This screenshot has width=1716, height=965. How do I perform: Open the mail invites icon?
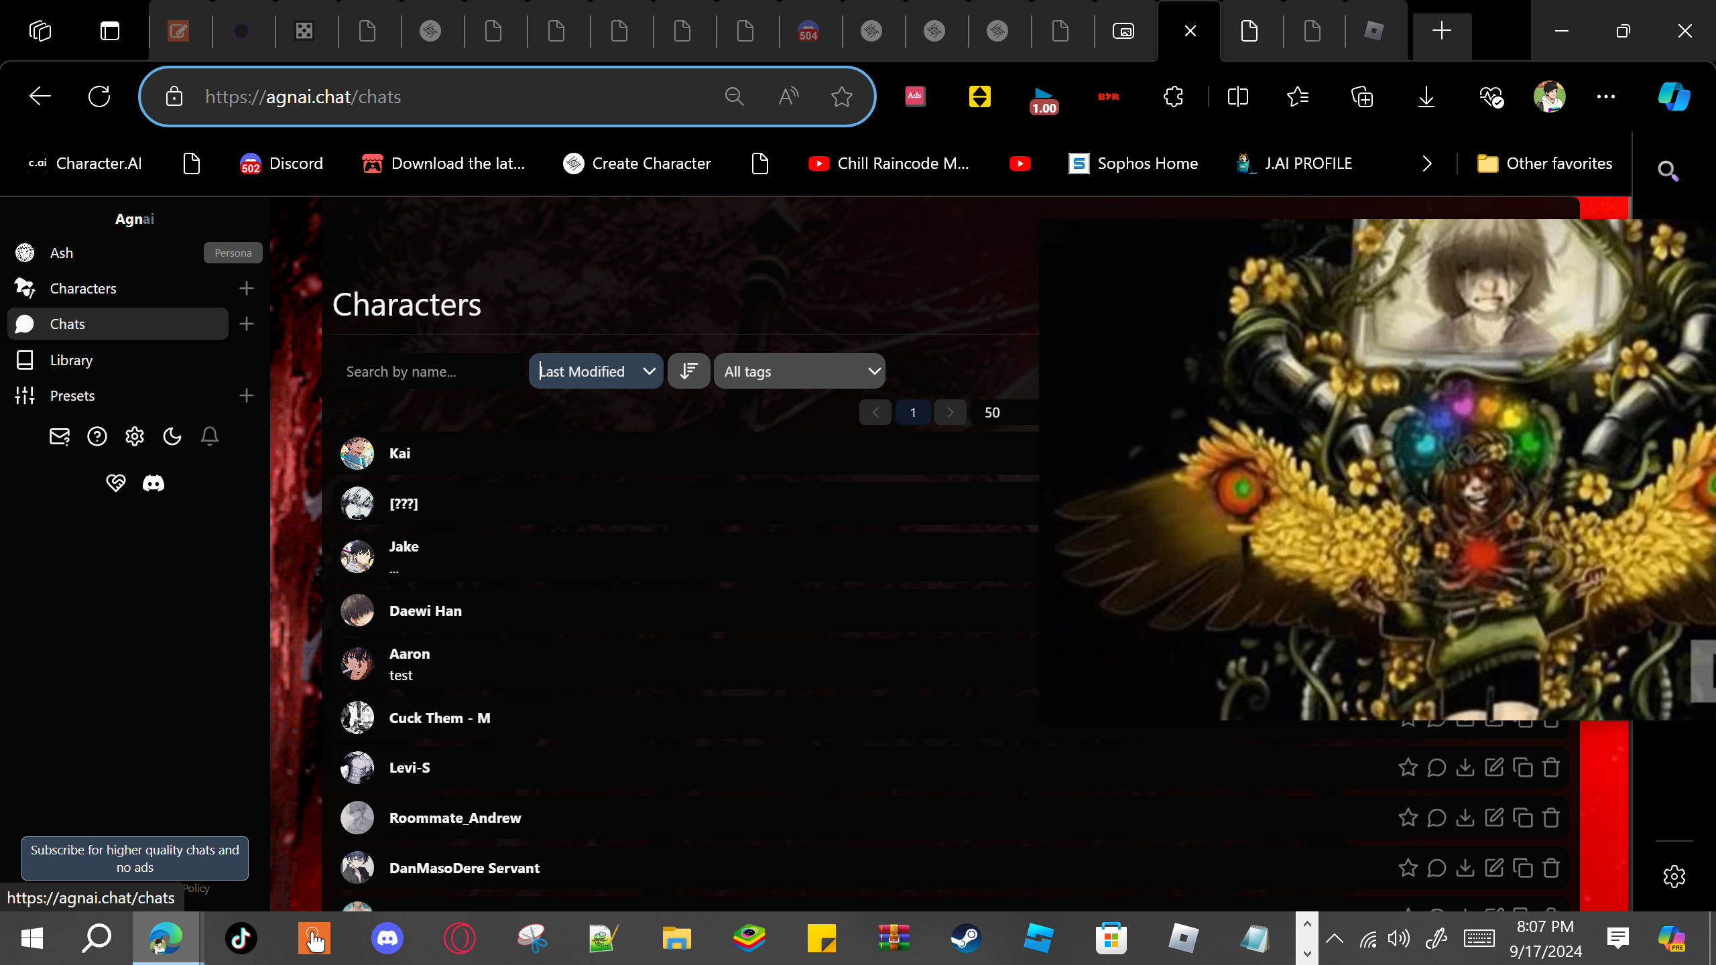point(60,437)
